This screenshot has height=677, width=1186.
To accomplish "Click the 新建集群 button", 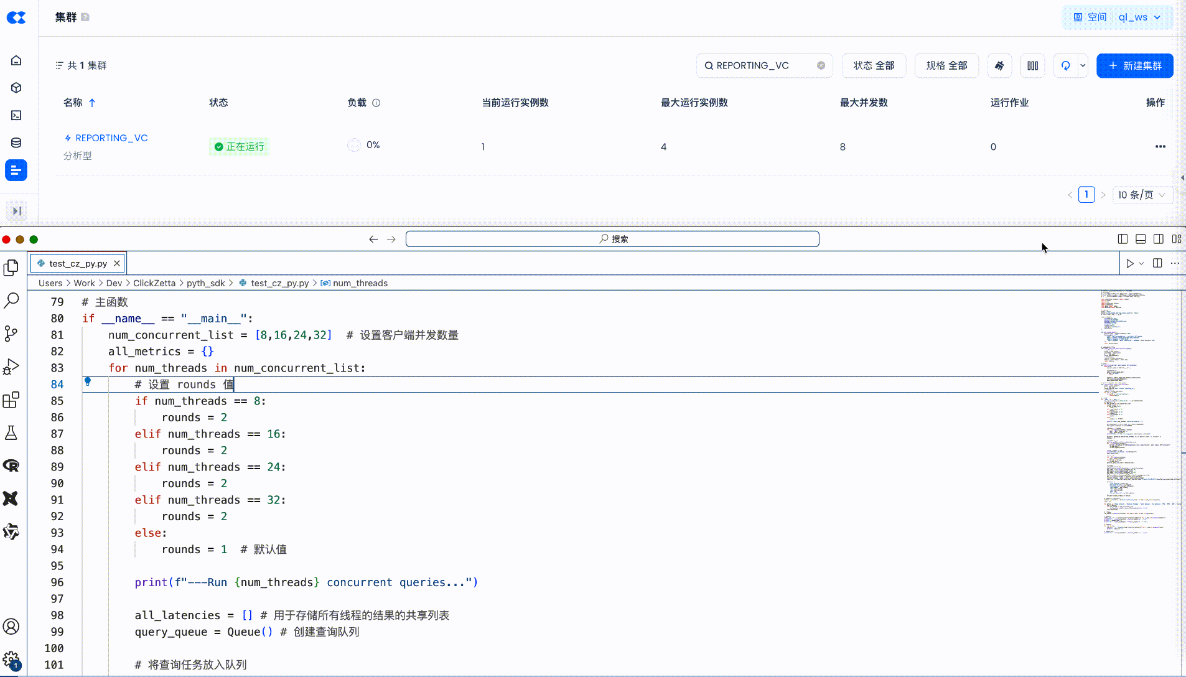I will [x=1134, y=66].
